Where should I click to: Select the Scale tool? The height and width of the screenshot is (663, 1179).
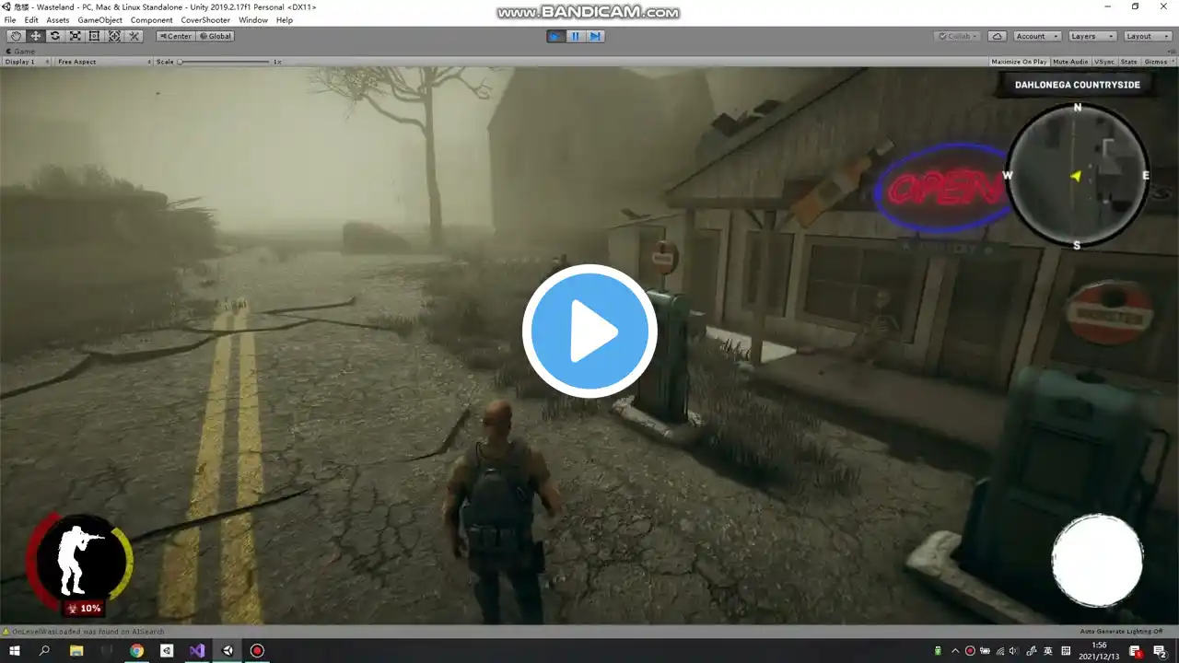(x=75, y=36)
